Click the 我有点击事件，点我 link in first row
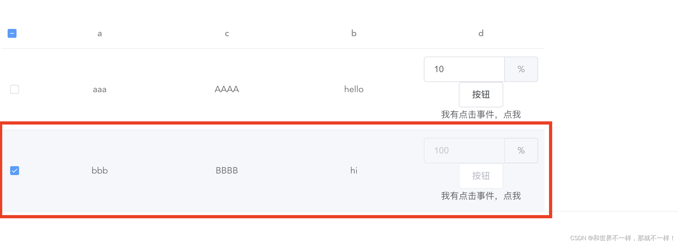 tap(480, 115)
